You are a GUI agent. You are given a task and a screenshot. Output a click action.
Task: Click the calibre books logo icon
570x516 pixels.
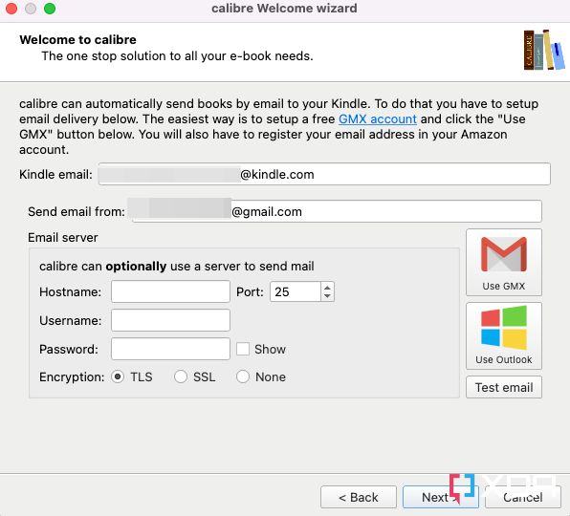(x=544, y=50)
